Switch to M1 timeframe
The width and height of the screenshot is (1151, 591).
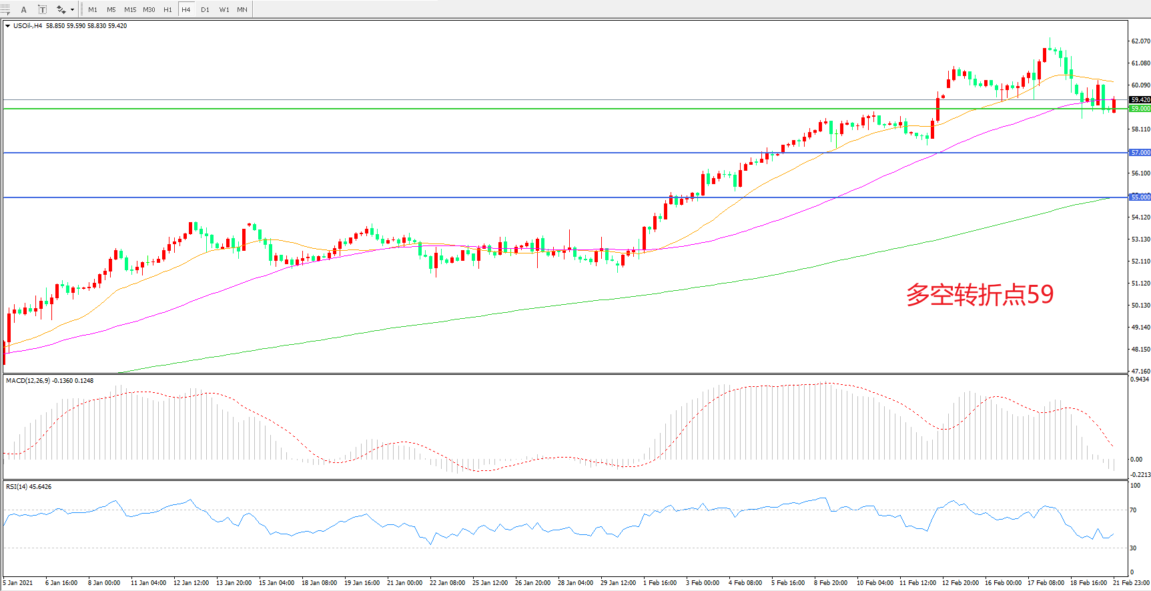[93, 9]
